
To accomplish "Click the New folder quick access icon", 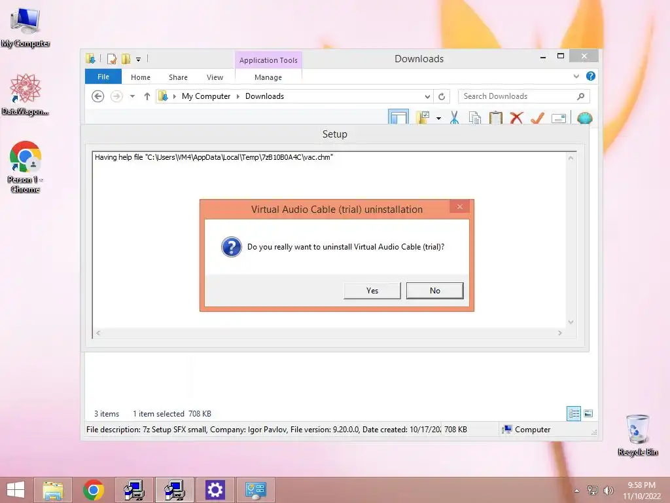I will tap(126, 58).
